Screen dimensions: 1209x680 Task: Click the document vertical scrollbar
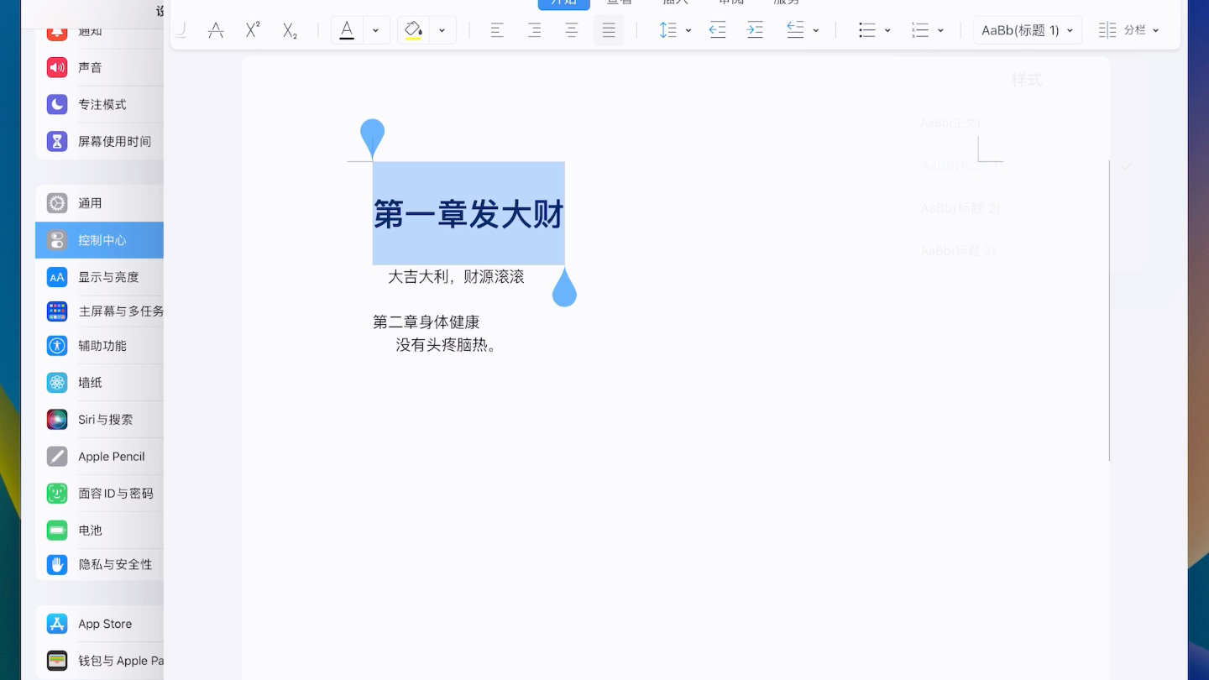(1109, 311)
